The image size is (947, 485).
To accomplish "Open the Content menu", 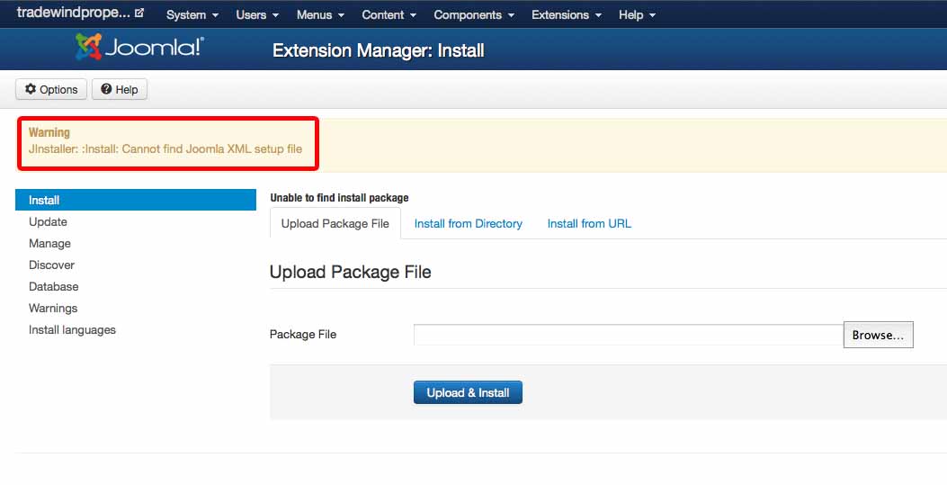I will pos(389,15).
